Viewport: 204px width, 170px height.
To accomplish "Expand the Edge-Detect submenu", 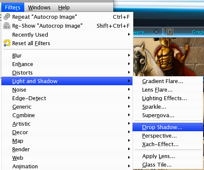I will [x=67, y=98].
